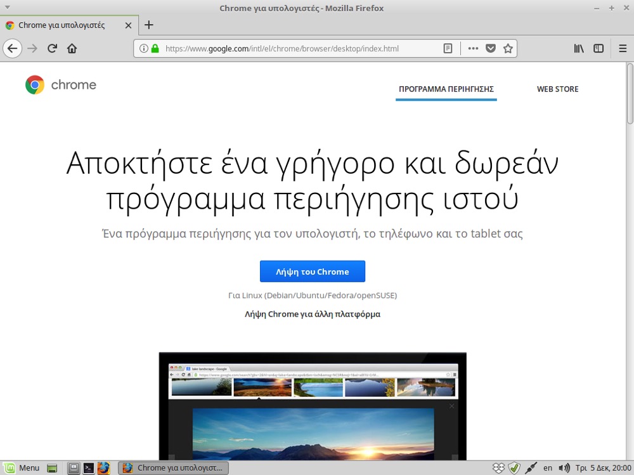This screenshot has height=475, width=634.
Task: Go back using the Back arrow button
Action: 13,49
